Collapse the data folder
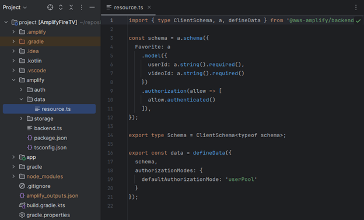The image size is (364, 220). coord(22,99)
